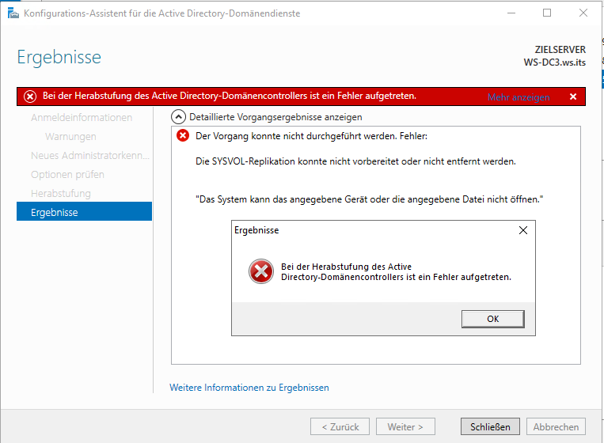The height and width of the screenshot is (443, 604).
Task: Minimize the Konfigurations-Assistent window
Action: point(511,13)
